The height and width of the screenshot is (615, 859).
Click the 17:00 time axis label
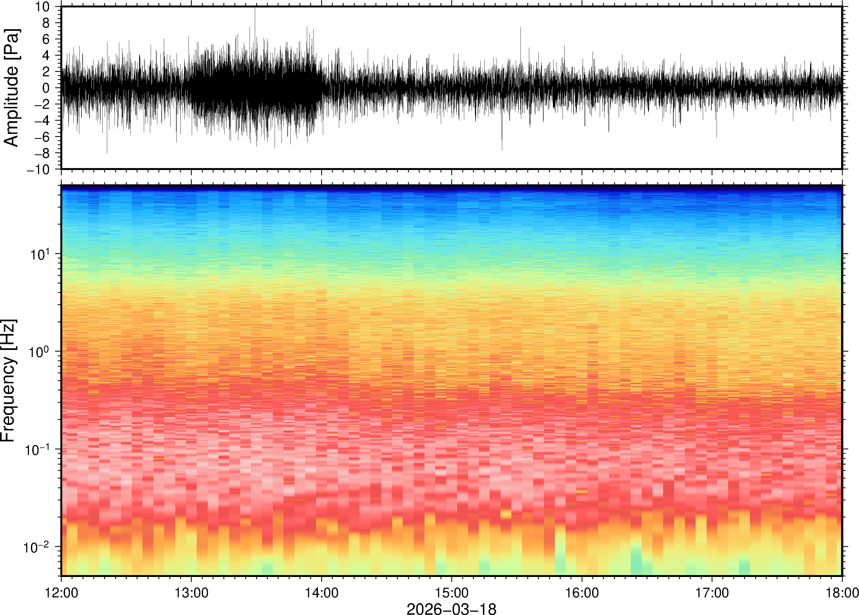pos(712,593)
